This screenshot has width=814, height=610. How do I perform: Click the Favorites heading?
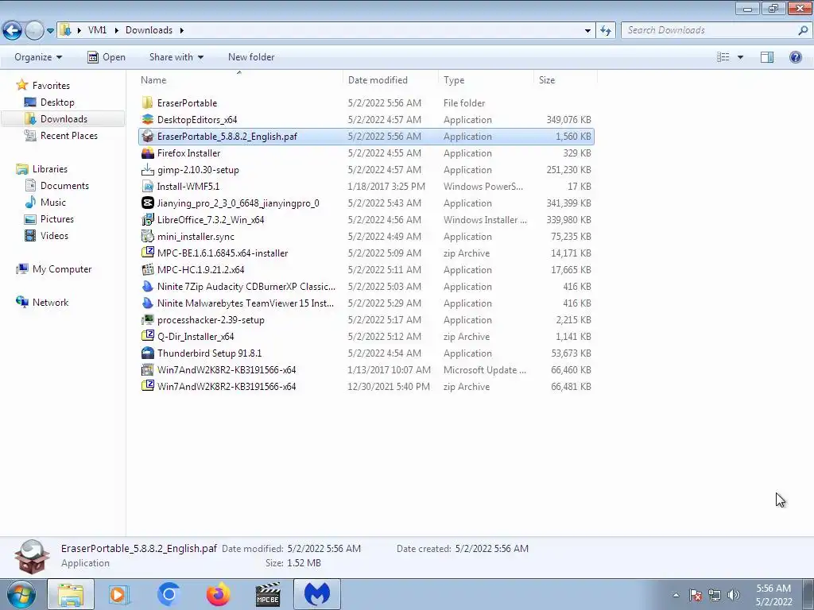click(51, 86)
